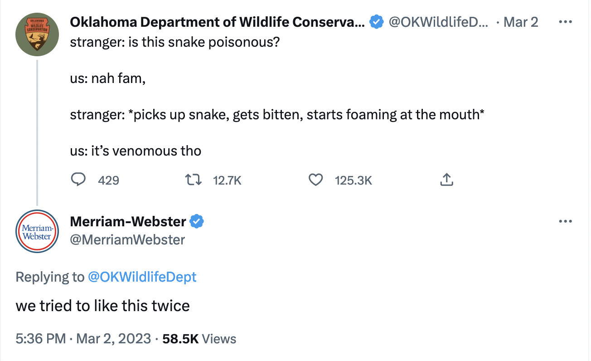The height and width of the screenshot is (361, 591).
Task: Click @OKWildlifeDept in Replying to line
Action: pos(142,277)
